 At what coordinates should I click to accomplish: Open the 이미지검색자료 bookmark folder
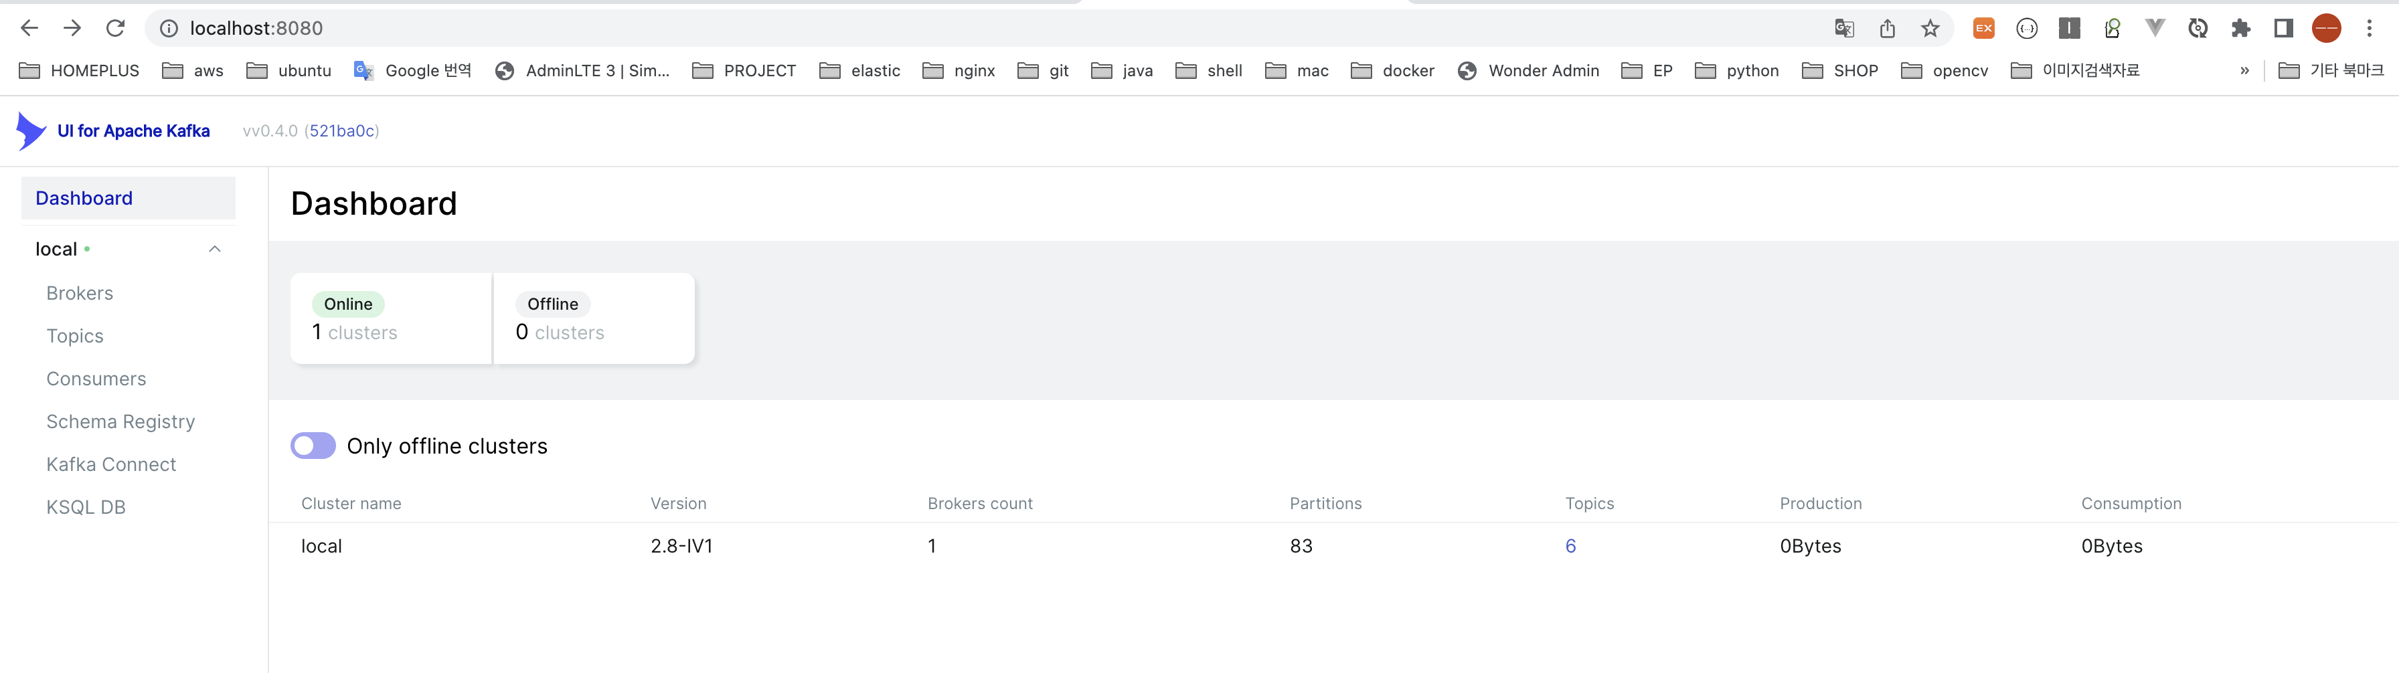coord(2075,71)
